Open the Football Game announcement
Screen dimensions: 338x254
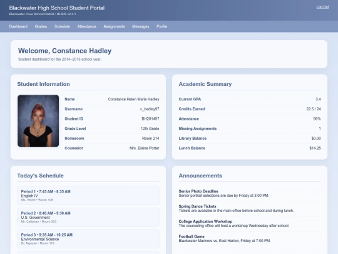tap(249, 239)
